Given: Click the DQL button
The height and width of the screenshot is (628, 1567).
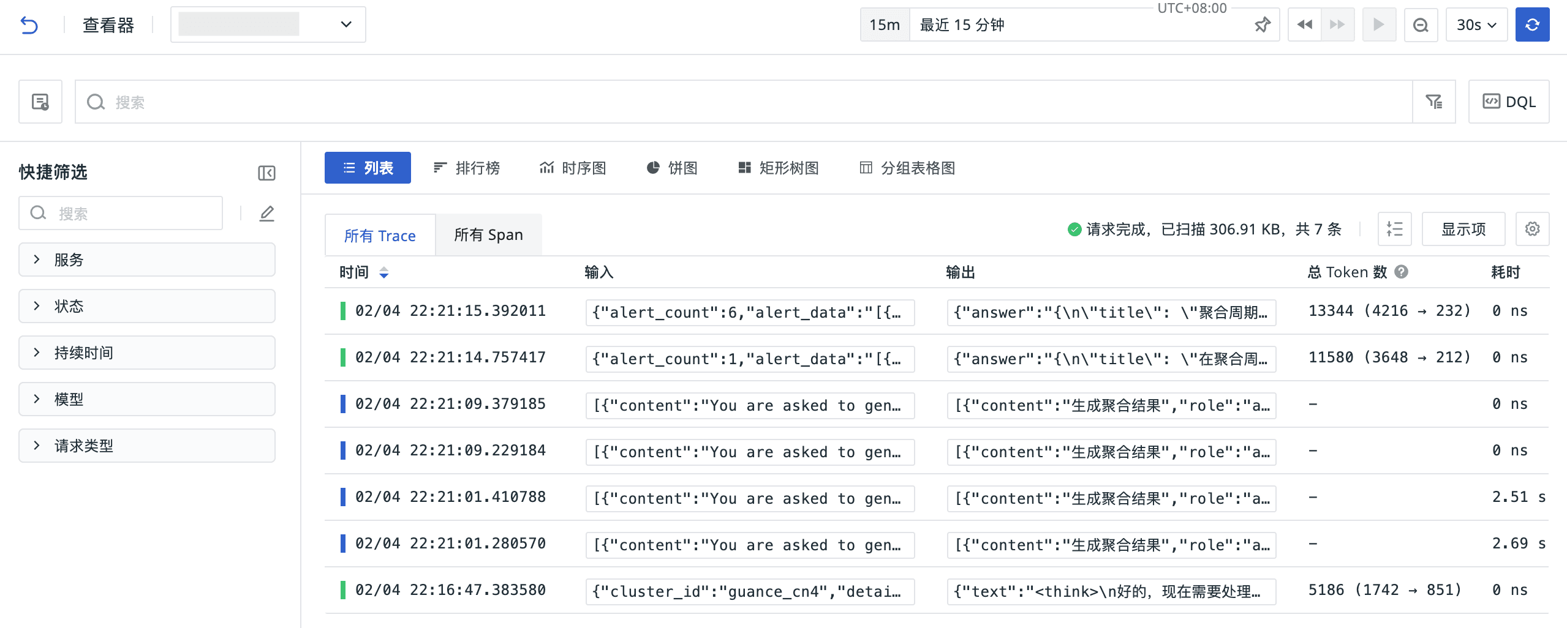Looking at the screenshot, I should [x=1508, y=102].
